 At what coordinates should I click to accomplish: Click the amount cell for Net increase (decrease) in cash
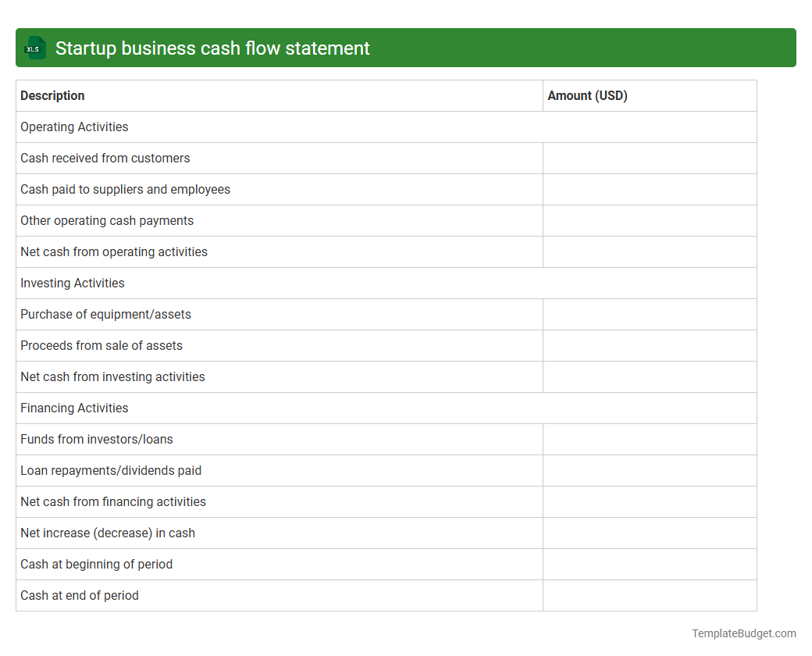pyautogui.click(x=650, y=533)
